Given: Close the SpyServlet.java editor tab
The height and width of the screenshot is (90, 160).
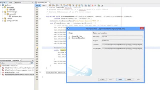Looking at the screenshot, I should coord(49,2).
